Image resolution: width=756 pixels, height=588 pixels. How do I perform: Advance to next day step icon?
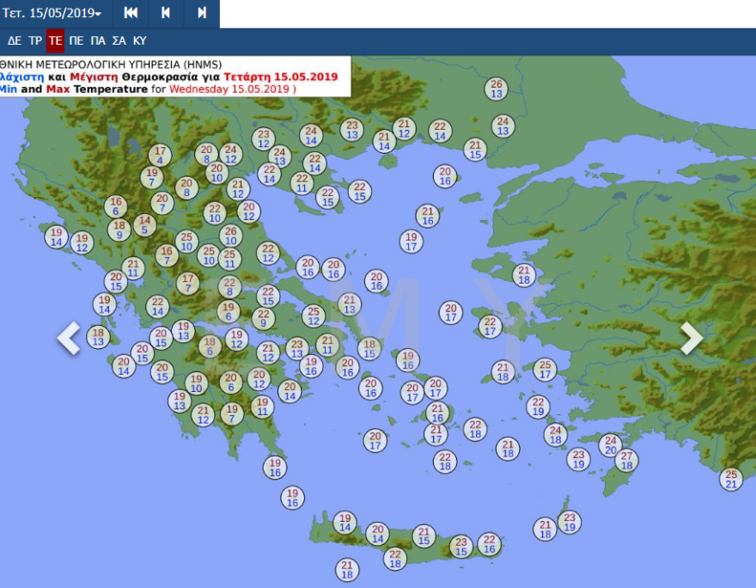[201, 13]
